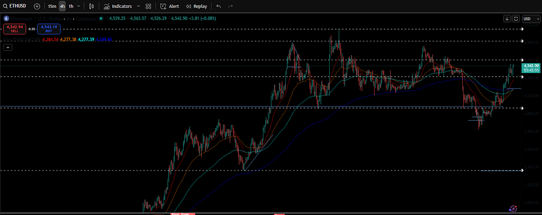Select the 15m timeframe

pyautogui.click(x=52, y=6)
